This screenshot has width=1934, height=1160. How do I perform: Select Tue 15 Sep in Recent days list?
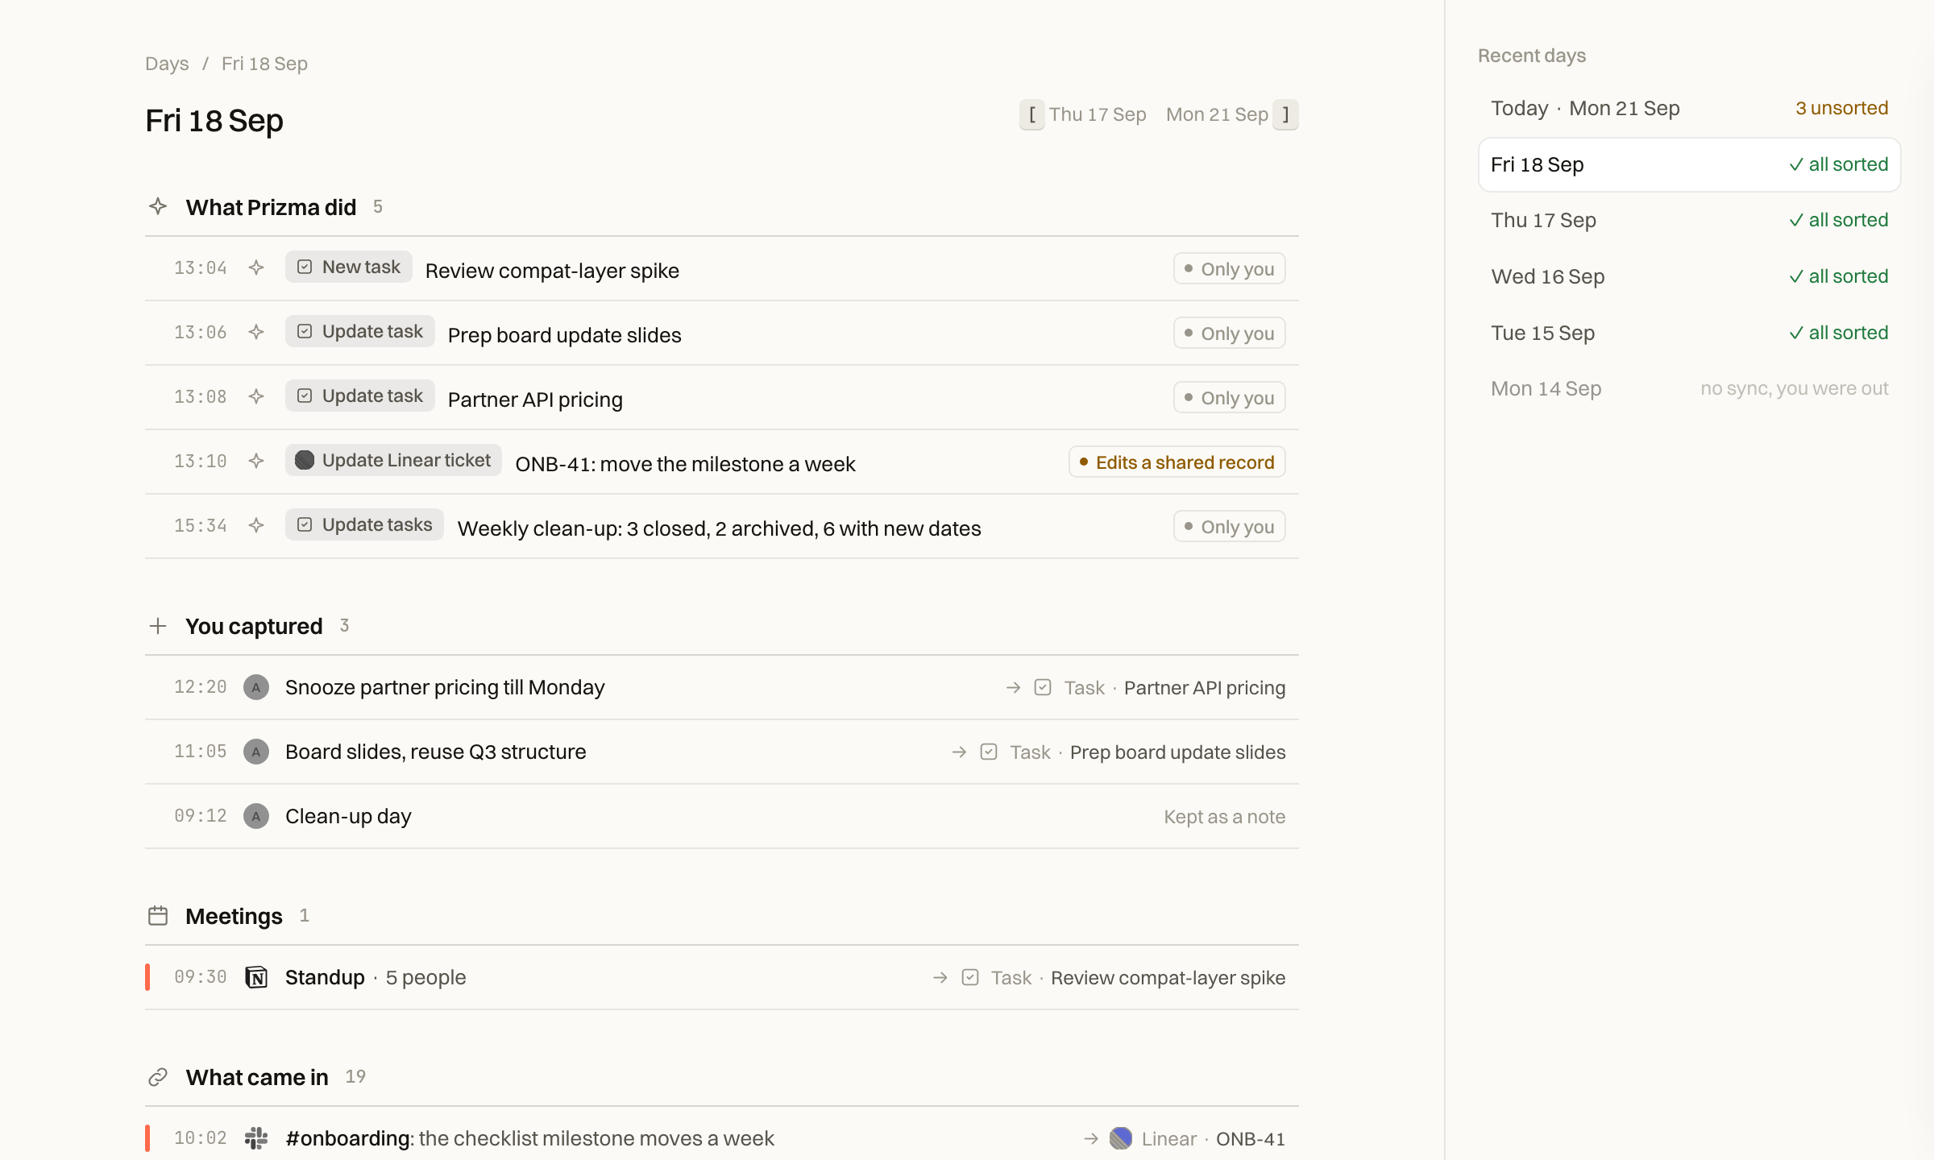point(1690,333)
